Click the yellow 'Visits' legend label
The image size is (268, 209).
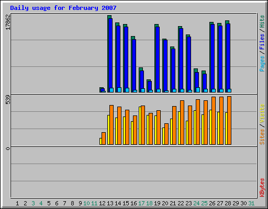tap(262, 113)
